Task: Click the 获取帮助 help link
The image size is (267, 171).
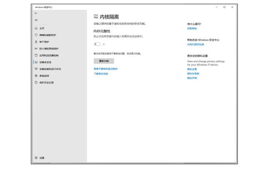Action: coord(192,28)
